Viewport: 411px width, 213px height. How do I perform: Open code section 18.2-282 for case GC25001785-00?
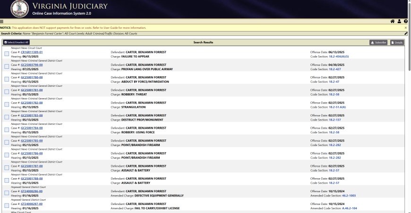(x=335, y=145)
